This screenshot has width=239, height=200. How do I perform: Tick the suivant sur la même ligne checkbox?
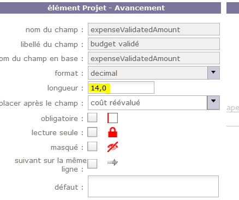tap(92, 163)
